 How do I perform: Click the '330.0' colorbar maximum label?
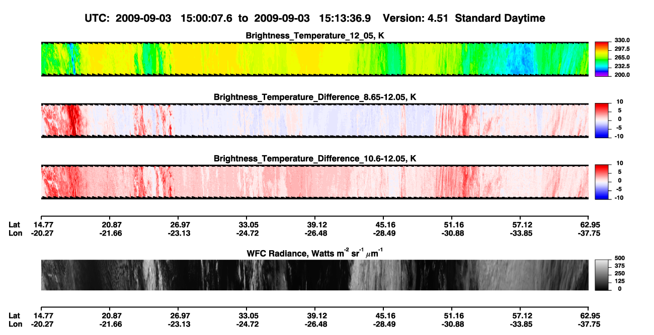pyautogui.click(x=622, y=41)
